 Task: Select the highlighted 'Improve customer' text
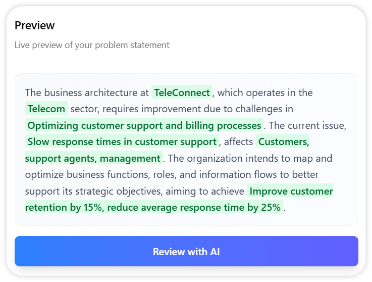291,192
